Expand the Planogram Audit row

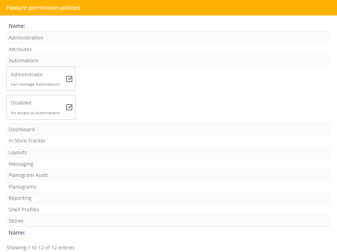[x=168, y=175]
